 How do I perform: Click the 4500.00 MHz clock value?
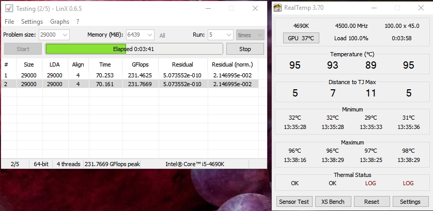(351, 26)
